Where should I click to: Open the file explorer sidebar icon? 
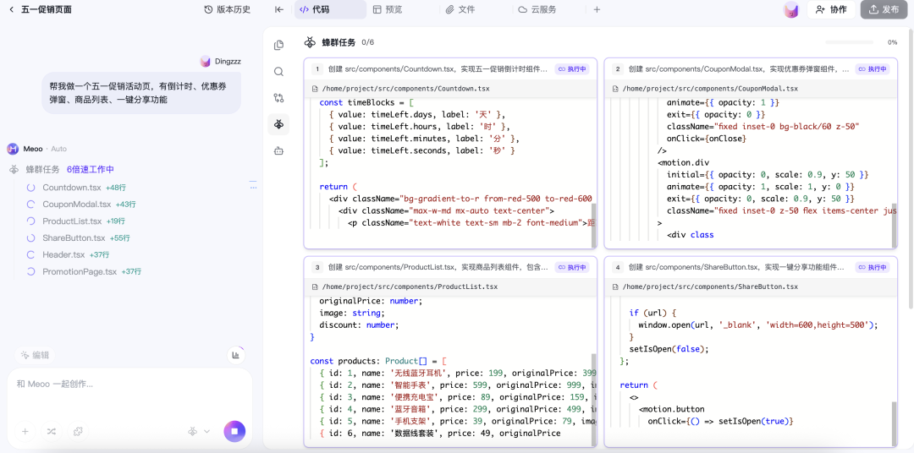[x=278, y=46]
